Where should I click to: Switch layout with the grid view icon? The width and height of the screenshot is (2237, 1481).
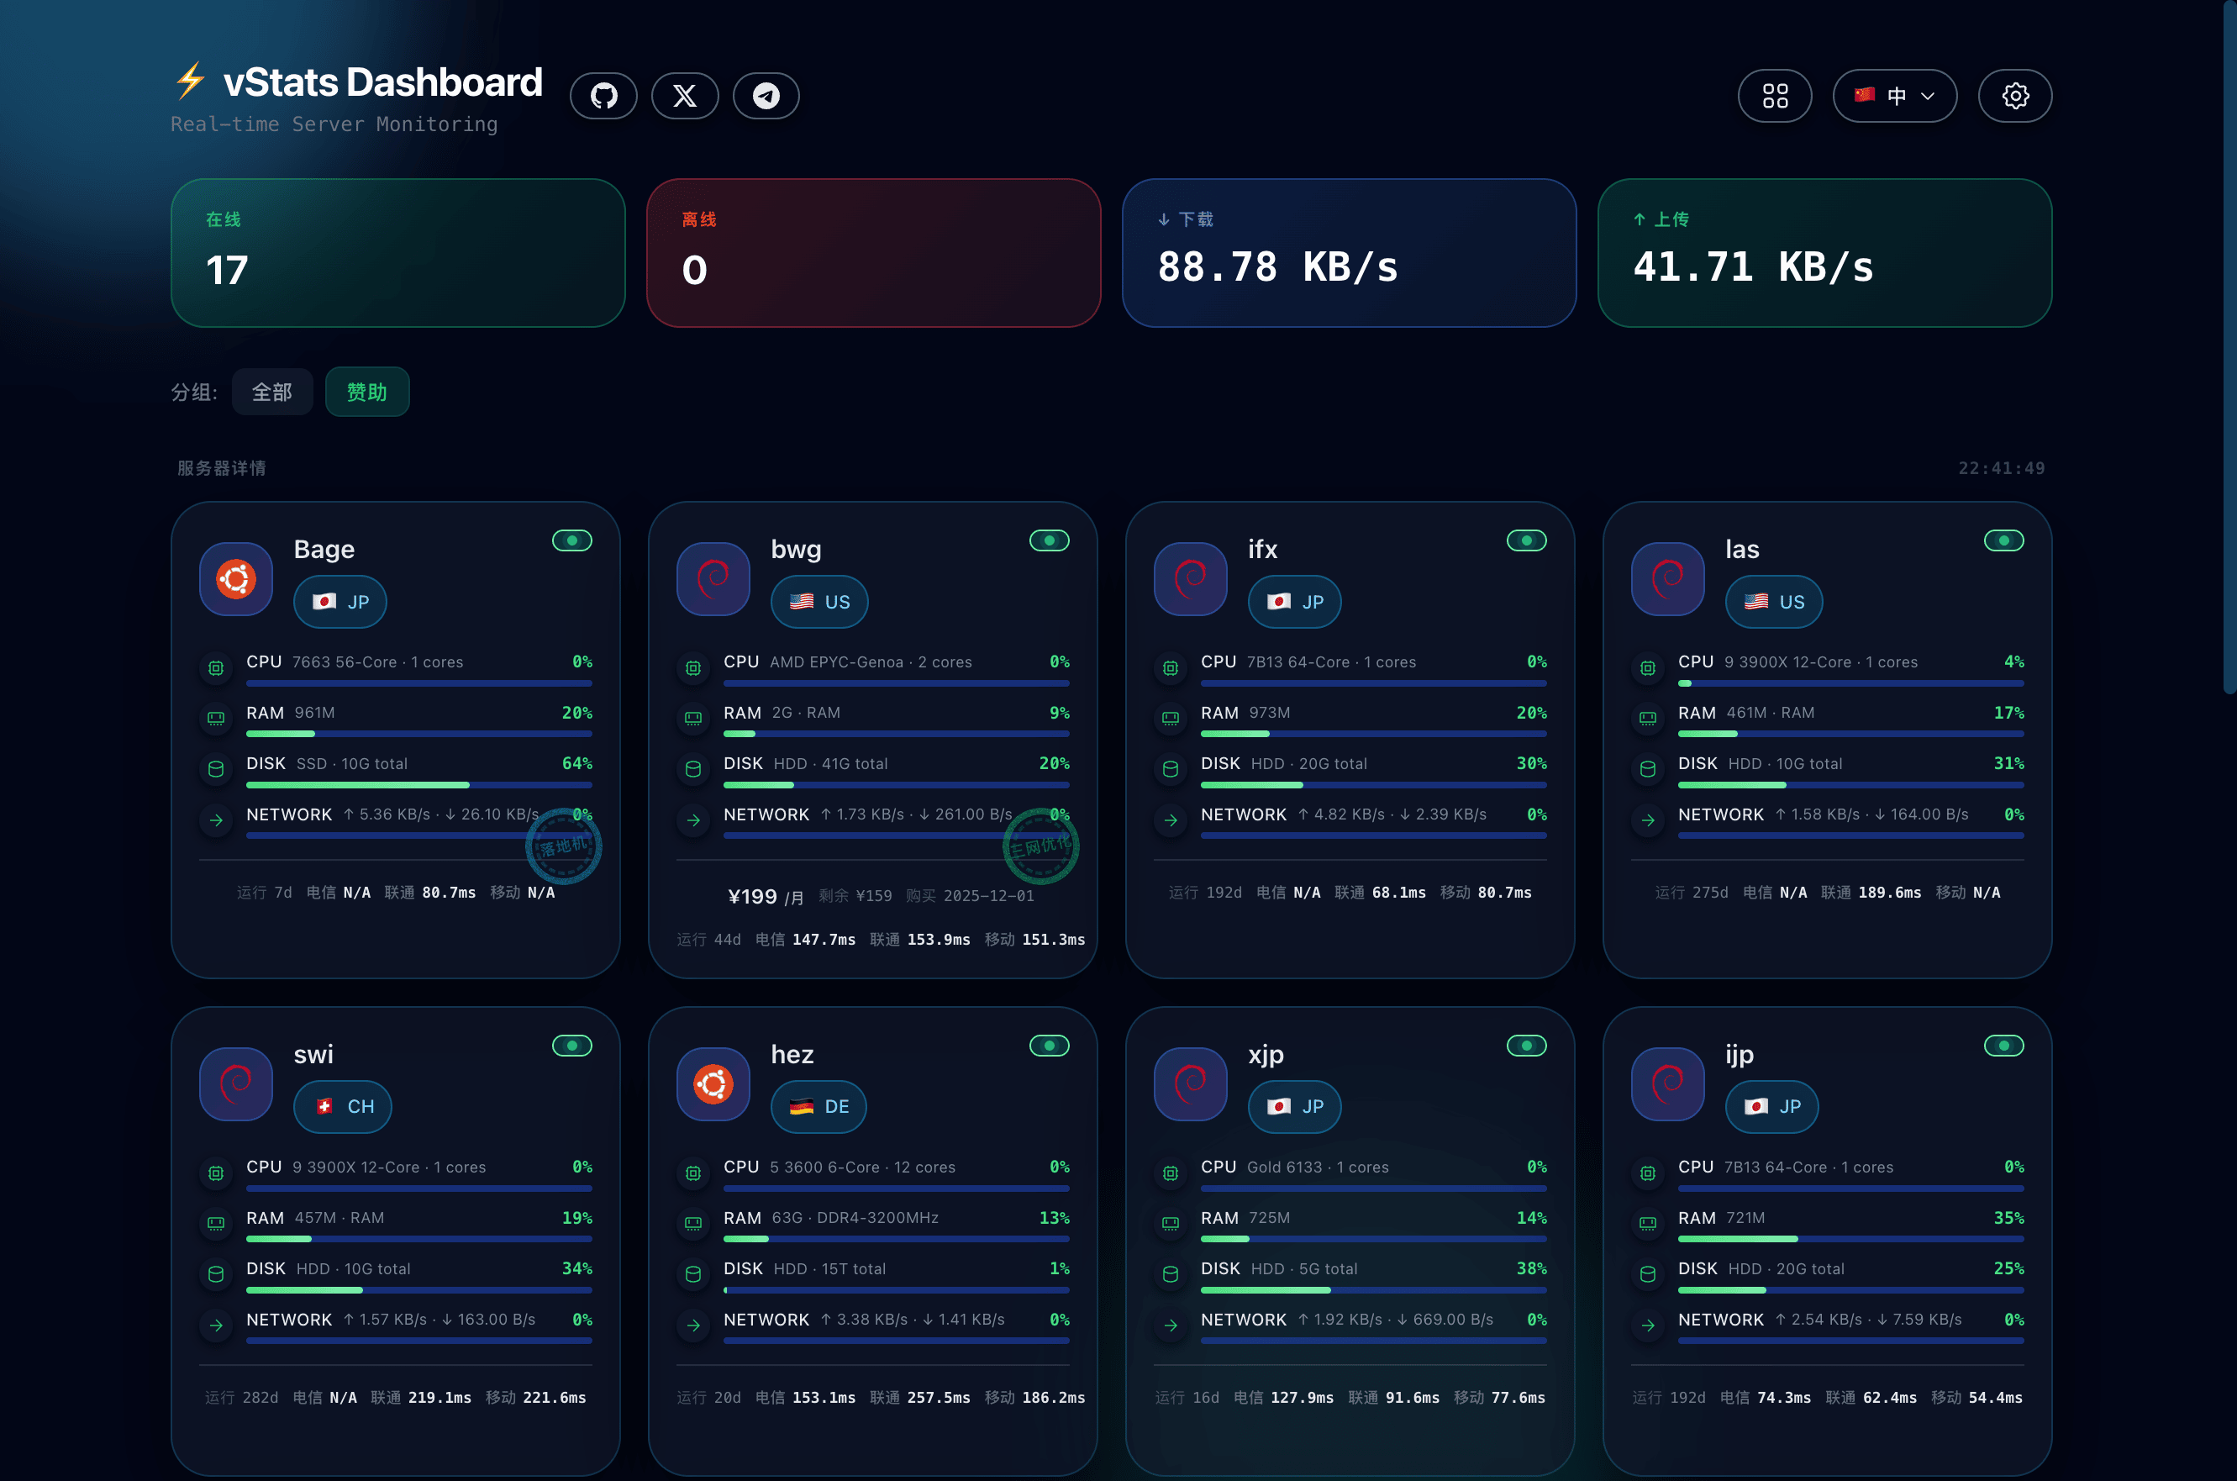(x=1774, y=95)
